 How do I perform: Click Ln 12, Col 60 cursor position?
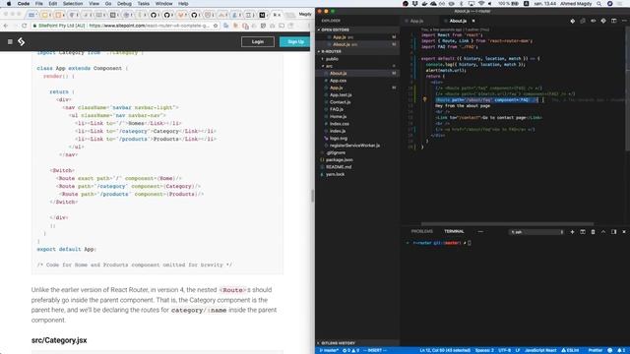coord(445,350)
